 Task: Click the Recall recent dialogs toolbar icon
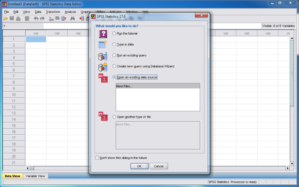[x=27, y=18]
